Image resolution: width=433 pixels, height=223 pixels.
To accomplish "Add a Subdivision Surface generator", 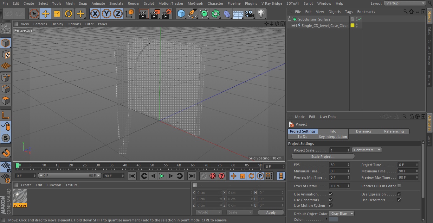I will [204, 14].
